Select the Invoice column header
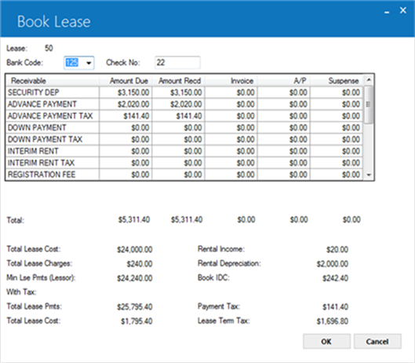415x363 pixels. point(231,81)
